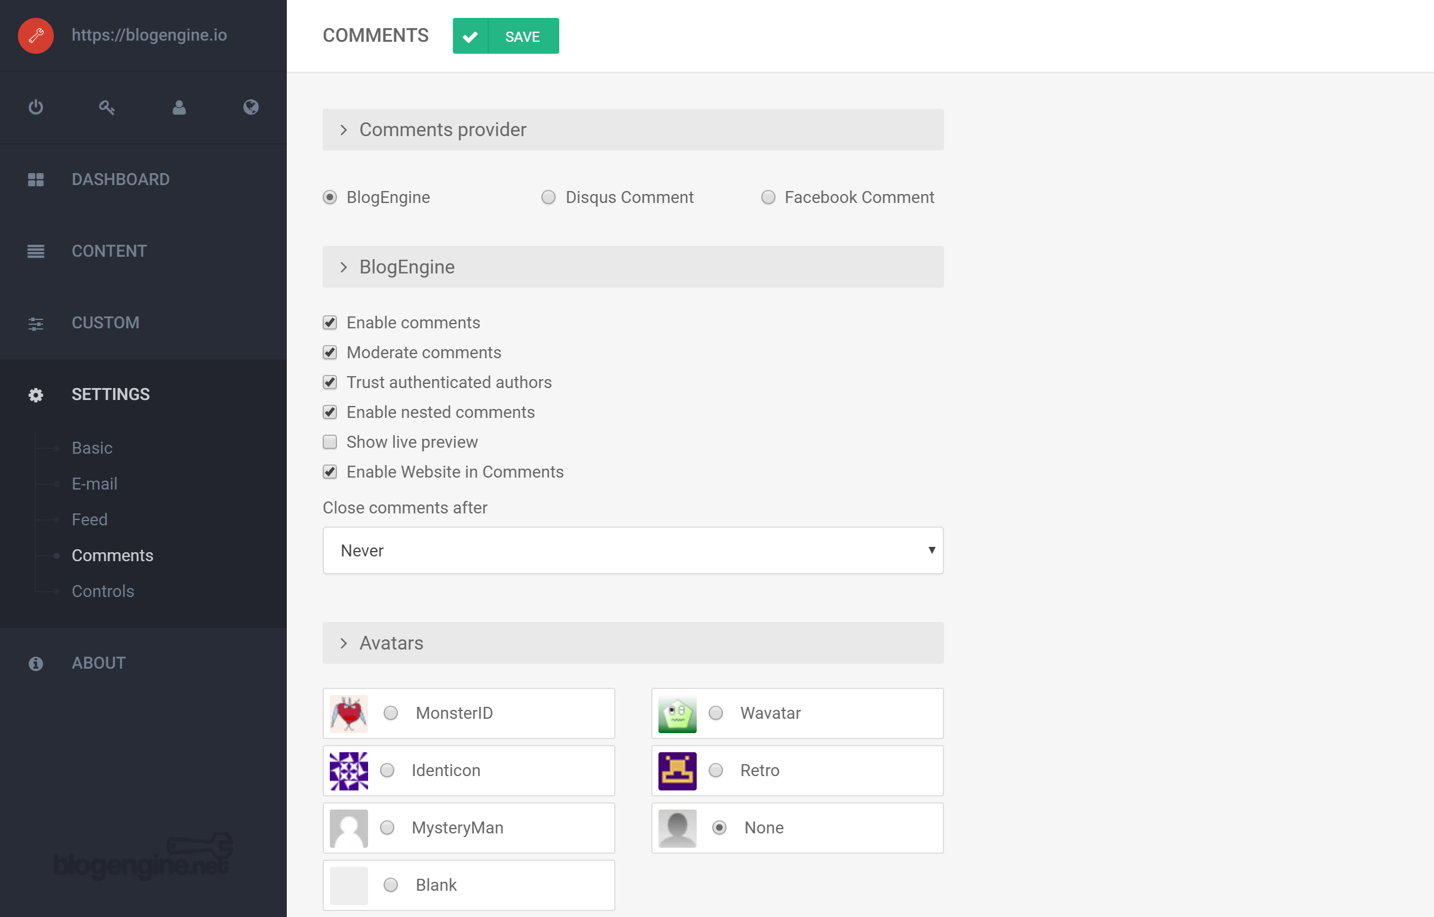Open the Custom menu item
The width and height of the screenshot is (1434, 917).
pyautogui.click(x=143, y=323)
